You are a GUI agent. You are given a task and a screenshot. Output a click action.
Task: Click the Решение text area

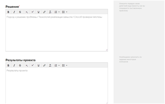tap(57, 32)
